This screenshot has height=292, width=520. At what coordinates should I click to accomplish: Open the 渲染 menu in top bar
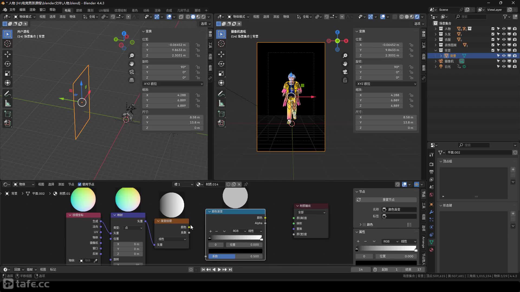[x=32, y=10]
